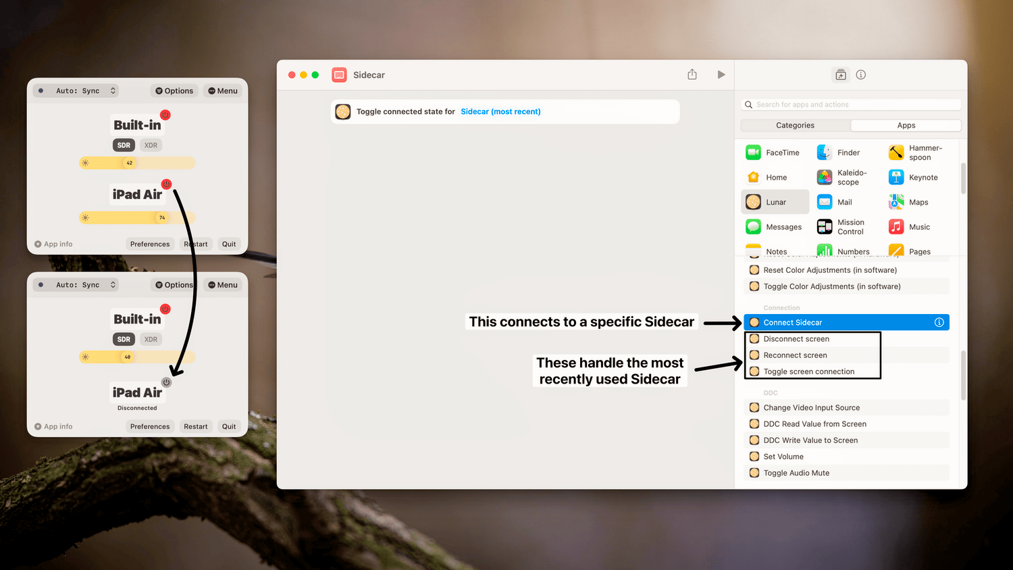1013x570 pixels.
Task: Toggle Built-in power in the panel showing Disconnected
Action: (165, 309)
